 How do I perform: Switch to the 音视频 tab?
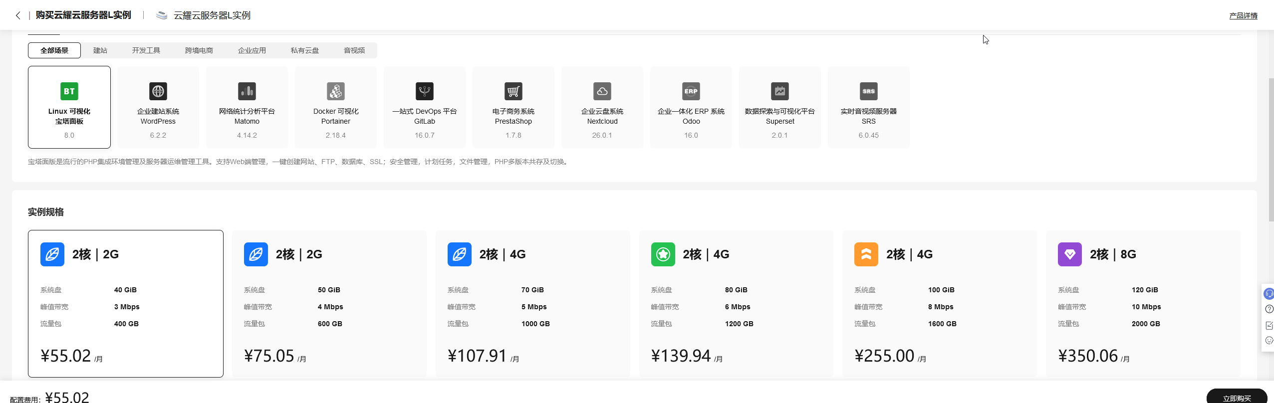(x=354, y=50)
